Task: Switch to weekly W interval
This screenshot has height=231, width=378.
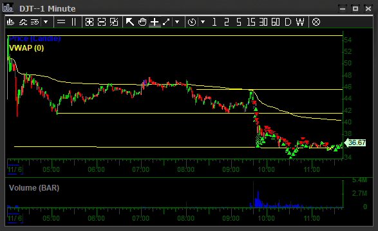Action: tap(300, 22)
